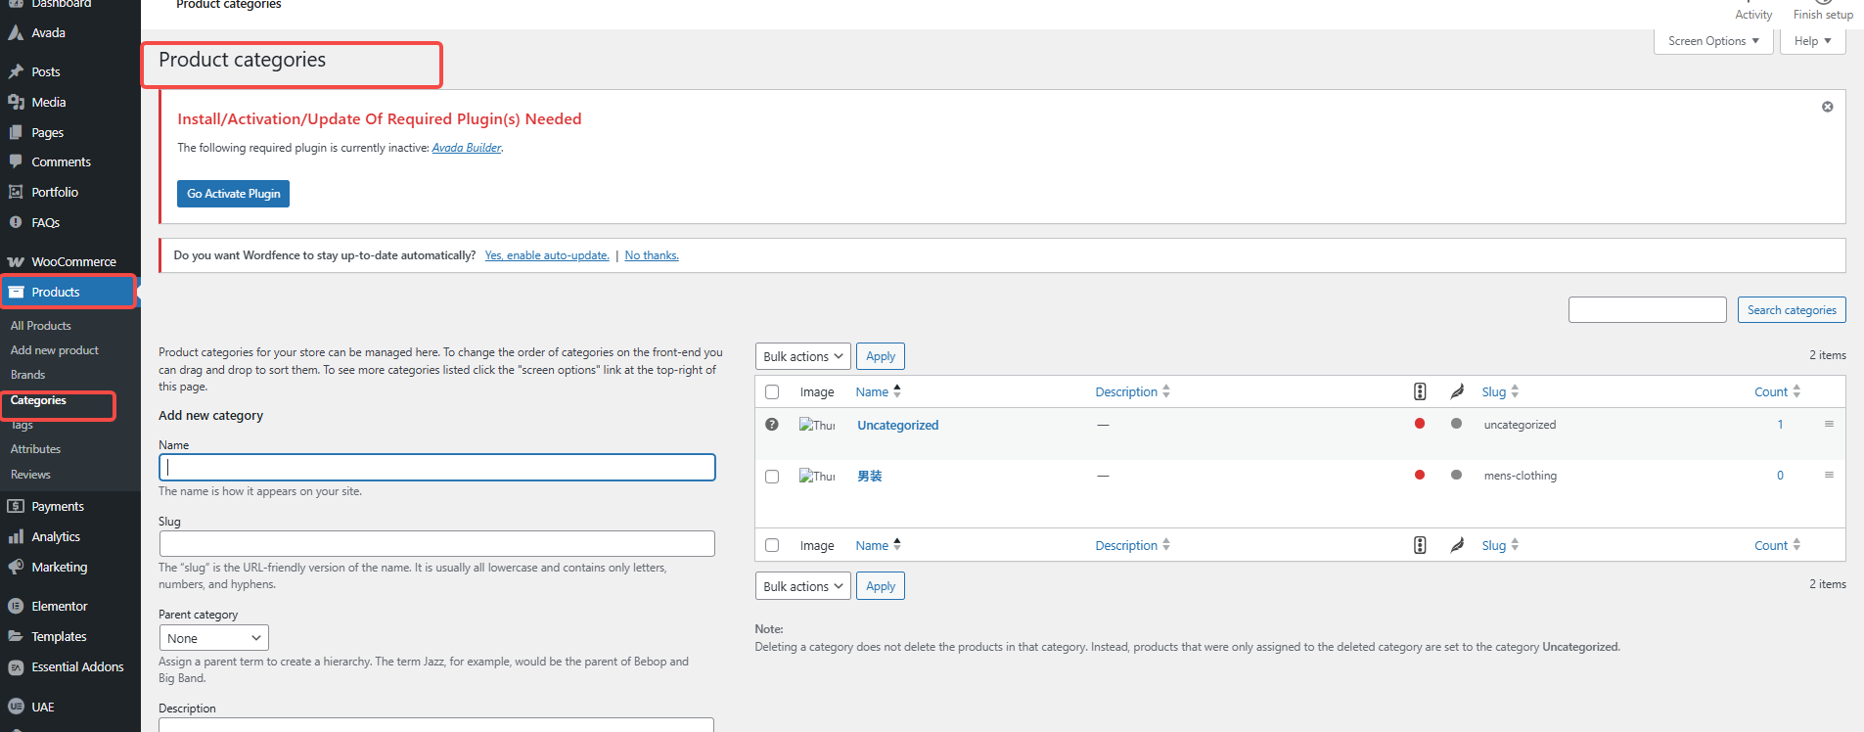Open Marketing megaphone menu item
This screenshot has width=1864, height=732.
pos(16,568)
